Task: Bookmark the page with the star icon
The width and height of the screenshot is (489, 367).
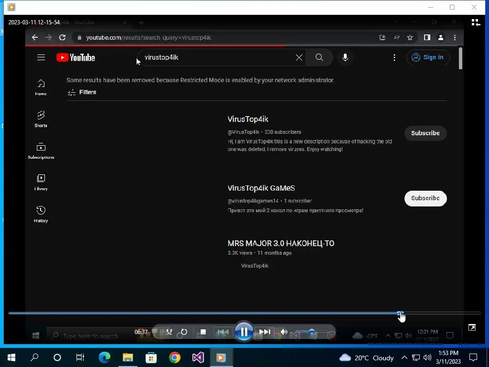Action: click(410, 37)
